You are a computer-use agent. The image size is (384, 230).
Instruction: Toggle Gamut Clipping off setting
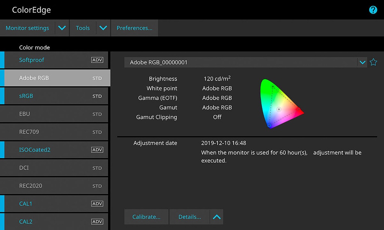(x=217, y=117)
